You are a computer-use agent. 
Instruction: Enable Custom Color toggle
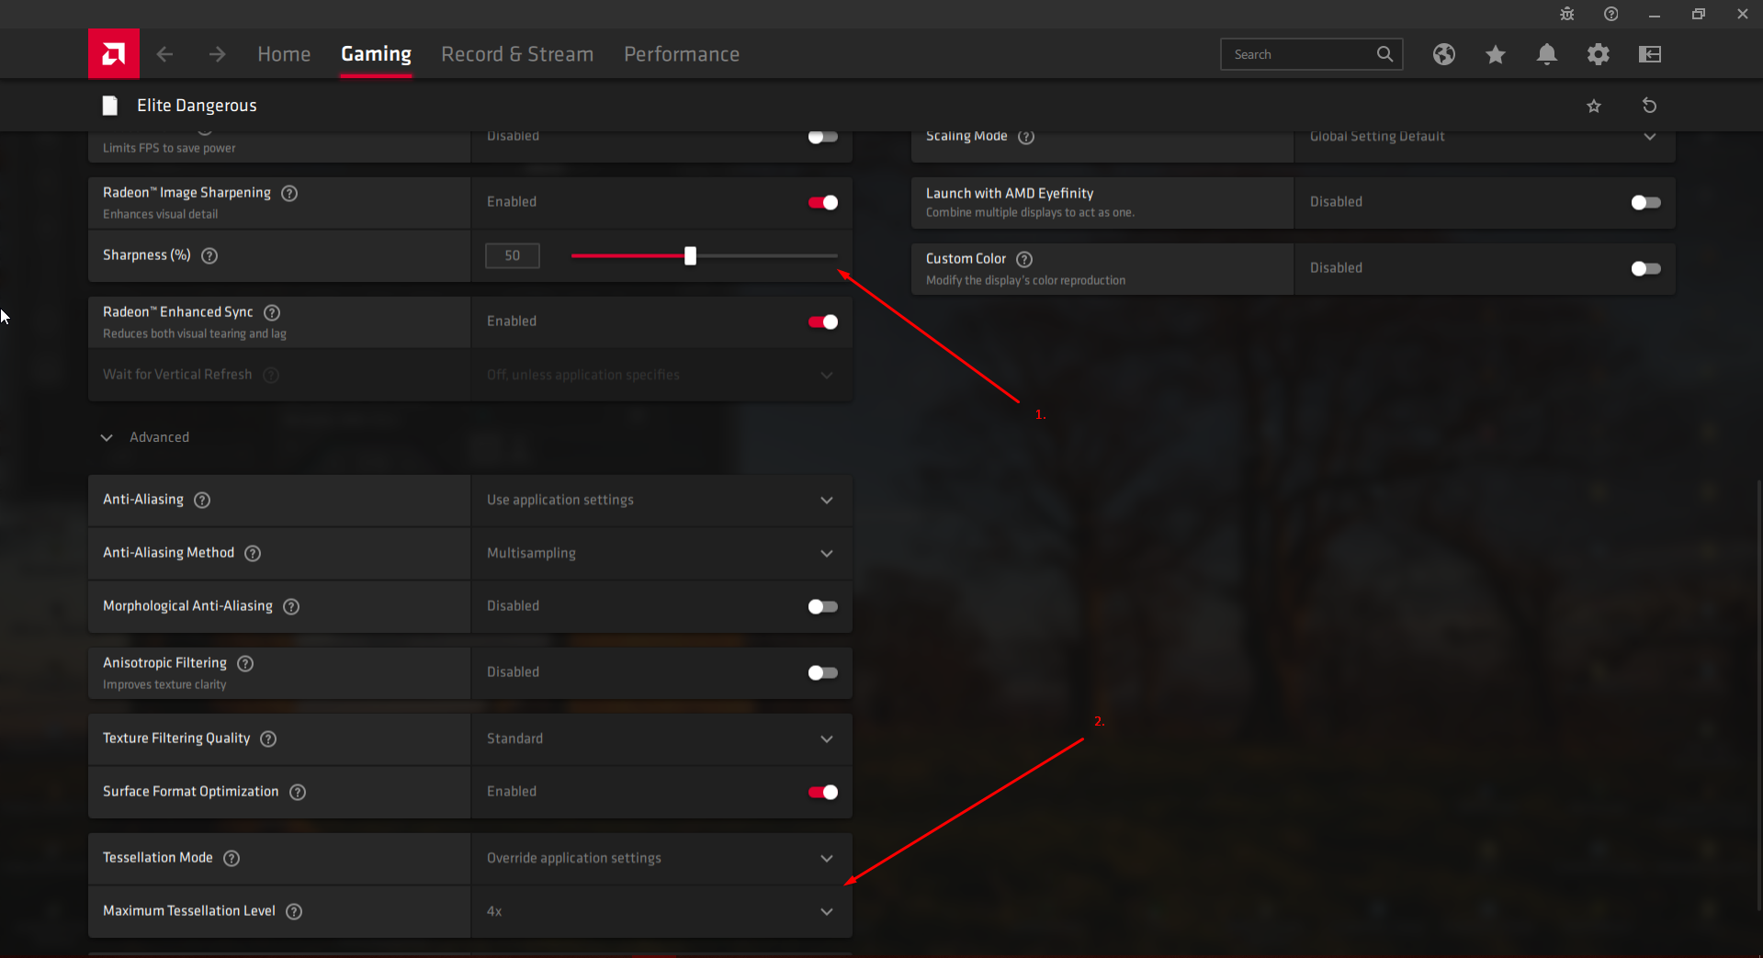tap(1646, 268)
